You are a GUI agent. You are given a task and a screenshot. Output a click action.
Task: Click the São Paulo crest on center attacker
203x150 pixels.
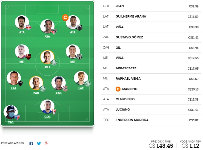coord(54,32)
